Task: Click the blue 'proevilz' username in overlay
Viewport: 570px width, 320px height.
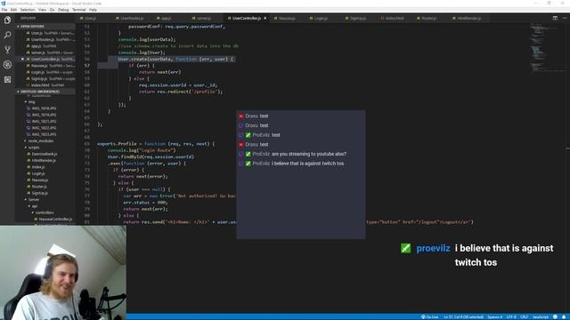Action: tap(433, 248)
